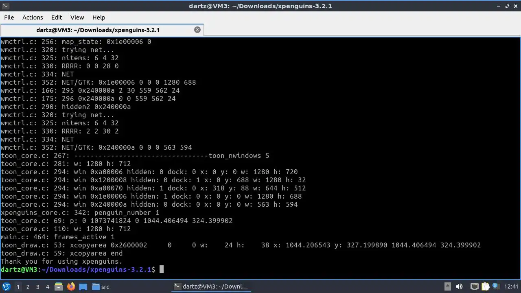Viewport: 521px width, 293px height.
Task: Maximize the terminal window
Action: [507, 6]
